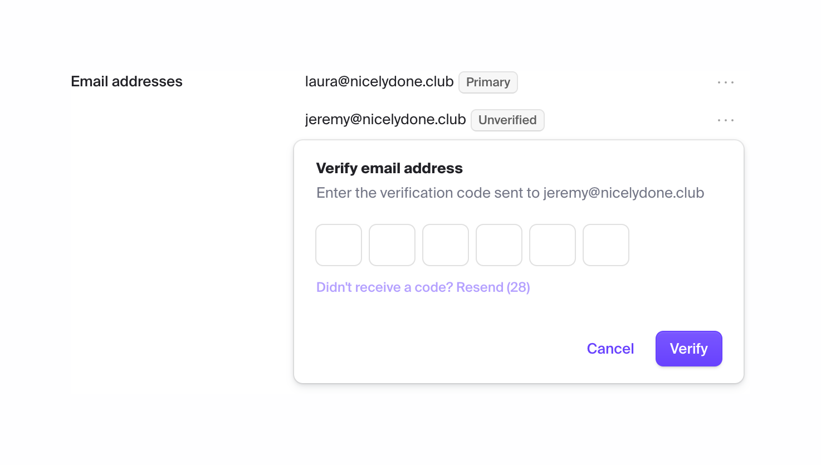The height and width of the screenshot is (465, 821).
Task: Select the sixth verification code digit box
Action: click(x=606, y=245)
